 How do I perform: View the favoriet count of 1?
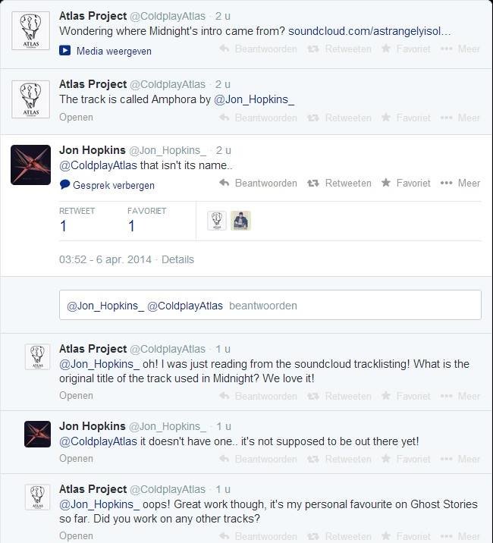[131, 226]
